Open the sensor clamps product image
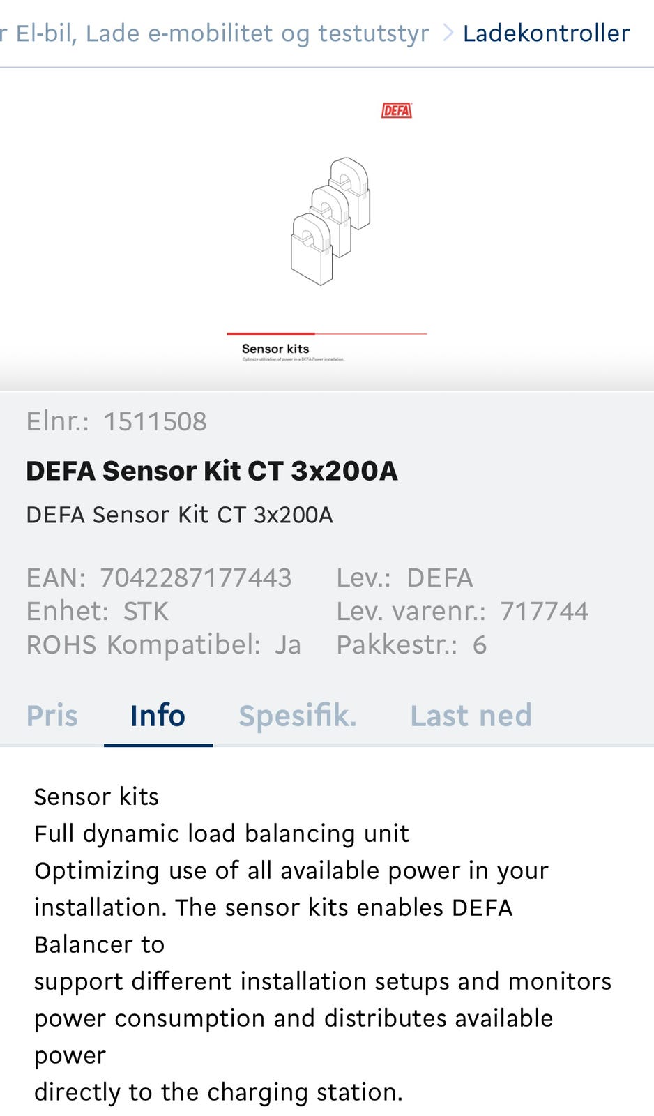The height and width of the screenshot is (1116, 654). click(x=330, y=221)
